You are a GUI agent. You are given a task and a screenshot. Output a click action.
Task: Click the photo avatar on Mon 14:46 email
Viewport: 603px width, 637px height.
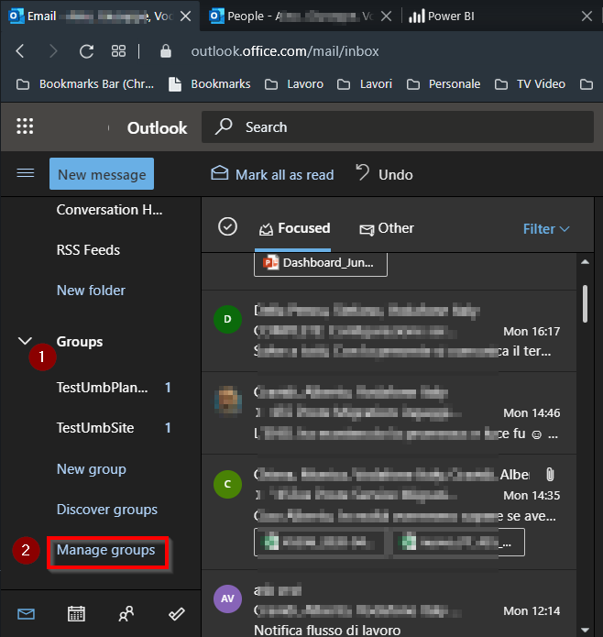coord(228,401)
